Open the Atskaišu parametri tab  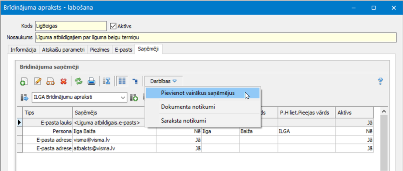tap(63, 50)
